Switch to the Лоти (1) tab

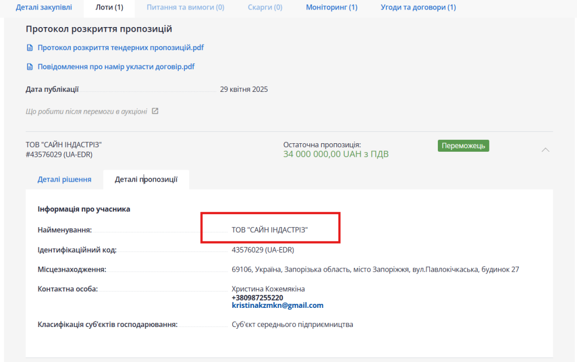109,7
